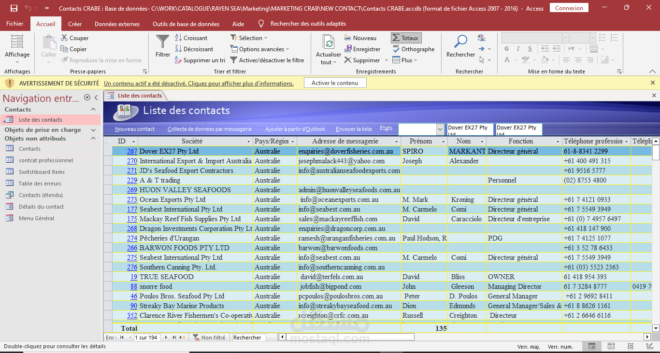The width and height of the screenshot is (660, 353).
Task: Switch to Design view in status bar
Action: pos(649,346)
